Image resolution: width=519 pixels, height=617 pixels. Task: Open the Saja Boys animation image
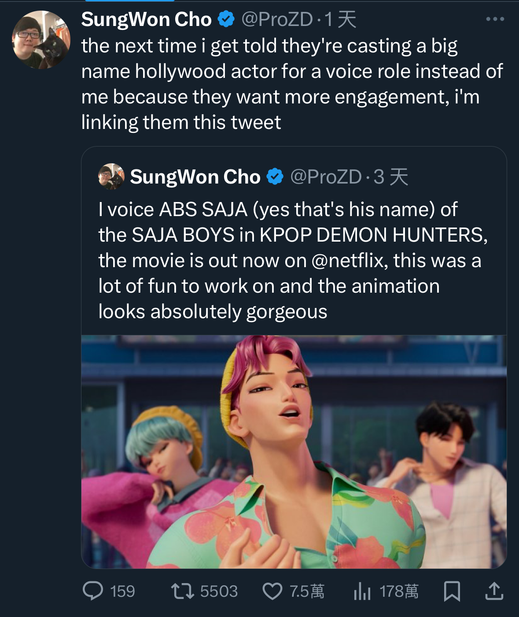pos(294,451)
